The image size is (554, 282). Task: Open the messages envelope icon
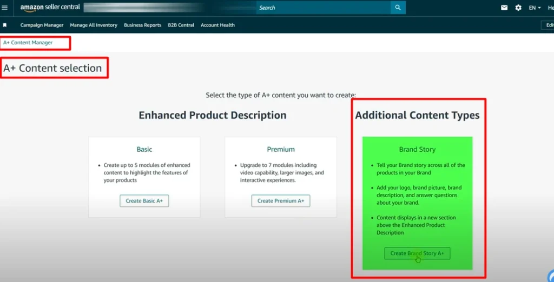click(x=504, y=8)
